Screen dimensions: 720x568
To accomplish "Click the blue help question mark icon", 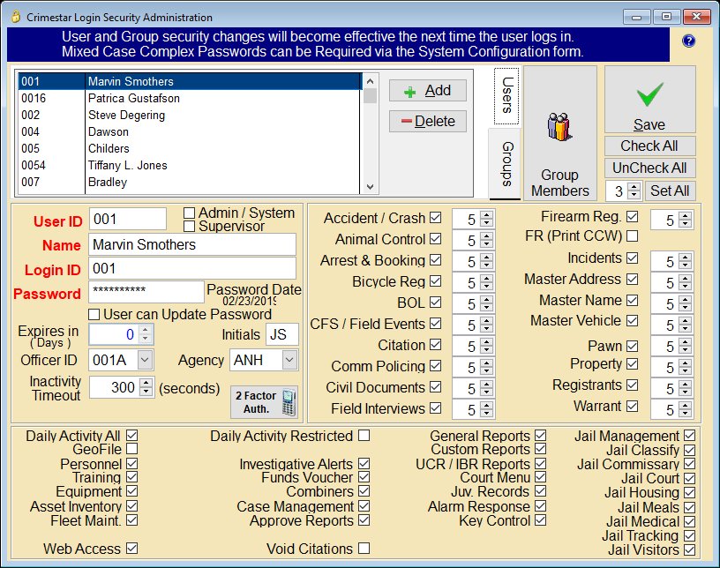I will [x=688, y=41].
